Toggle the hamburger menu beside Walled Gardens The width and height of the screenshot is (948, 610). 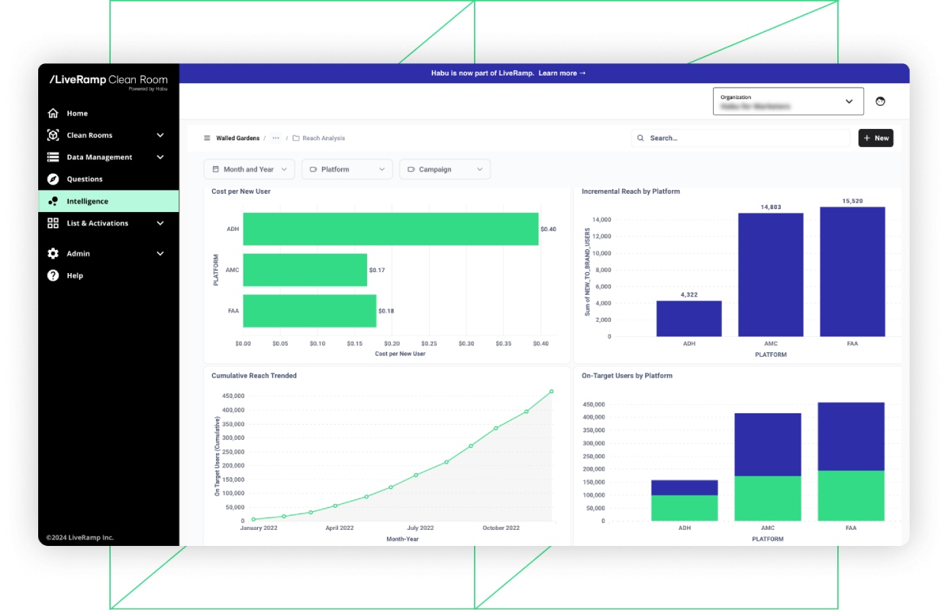click(x=207, y=138)
